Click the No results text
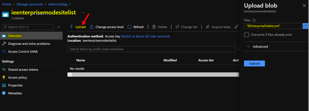Viewport: 309px width, 111px height. [77, 69]
